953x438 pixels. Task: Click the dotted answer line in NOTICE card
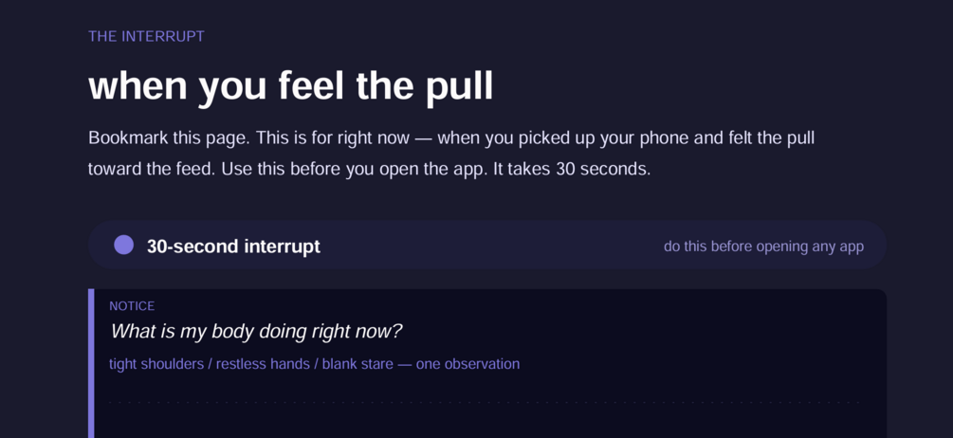click(x=485, y=402)
